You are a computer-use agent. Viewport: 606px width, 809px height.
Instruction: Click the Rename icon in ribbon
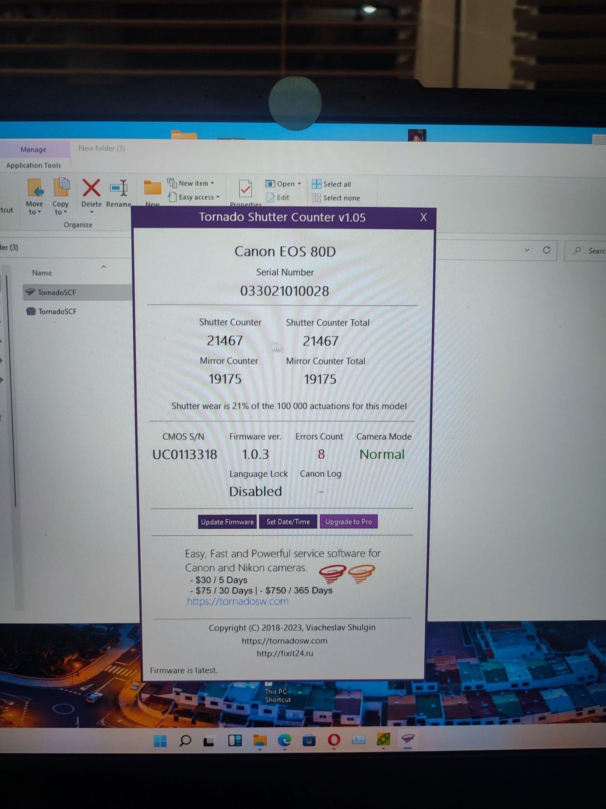pyautogui.click(x=119, y=188)
